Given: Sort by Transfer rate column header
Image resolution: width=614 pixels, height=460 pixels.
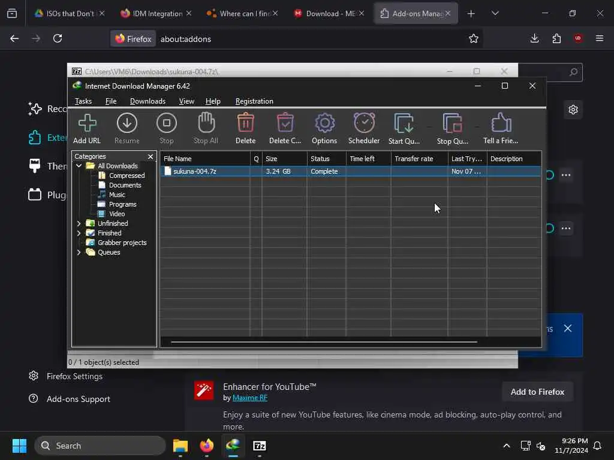Looking at the screenshot, I should (419, 159).
